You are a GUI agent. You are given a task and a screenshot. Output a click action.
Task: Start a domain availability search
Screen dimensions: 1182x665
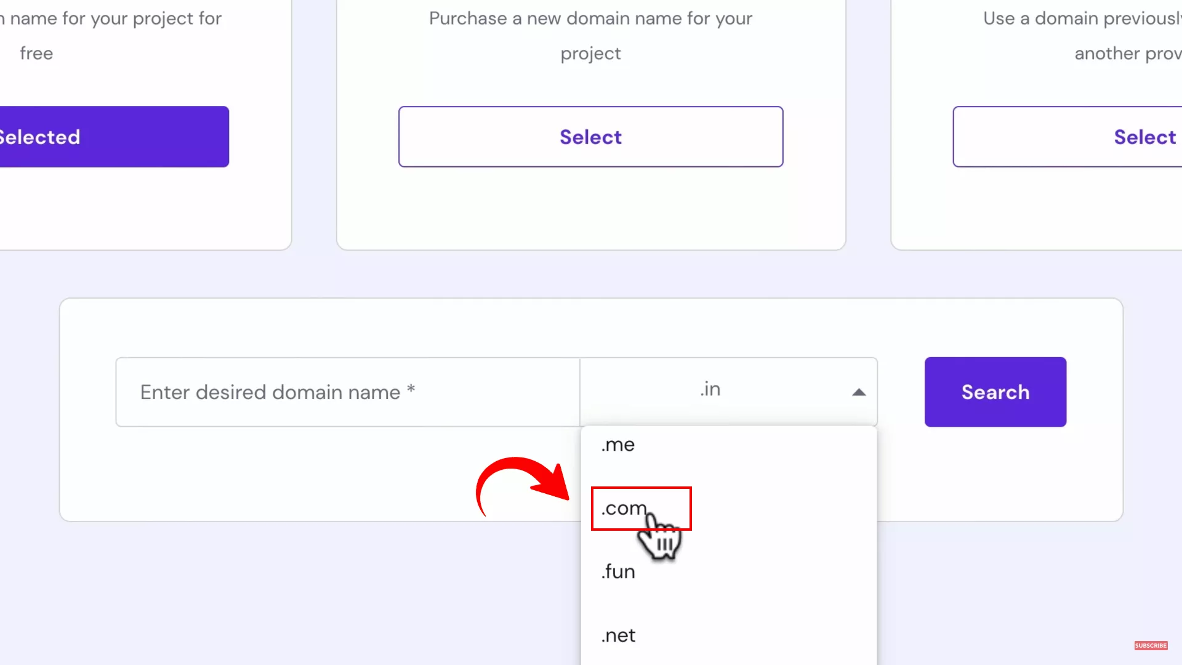995,392
